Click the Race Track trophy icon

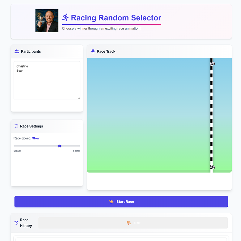(93, 51)
